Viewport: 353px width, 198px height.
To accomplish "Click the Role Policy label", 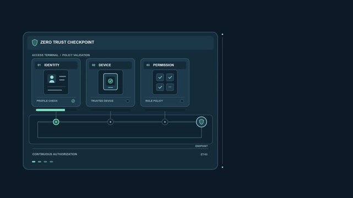I will coord(154,101).
